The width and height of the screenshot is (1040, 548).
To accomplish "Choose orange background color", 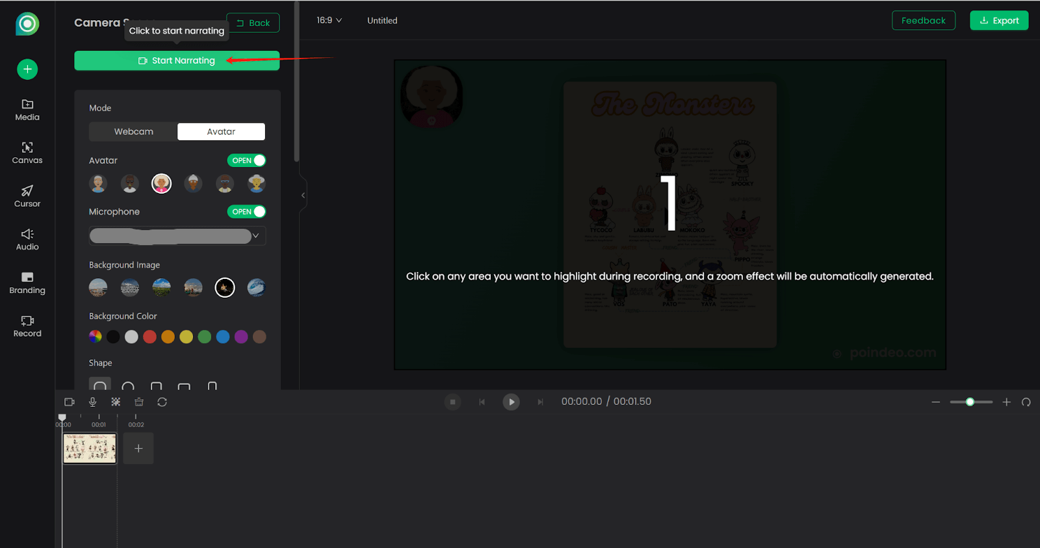I will click(x=168, y=337).
